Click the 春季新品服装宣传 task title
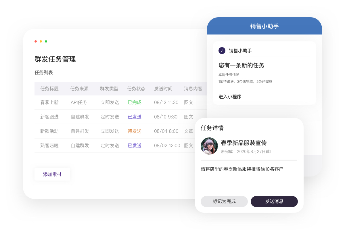 coord(244,143)
